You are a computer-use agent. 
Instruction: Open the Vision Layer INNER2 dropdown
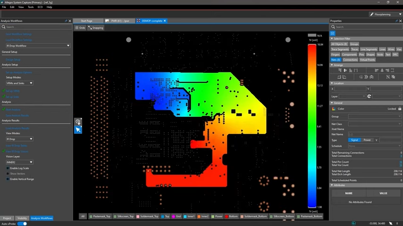(x=19, y=162)
